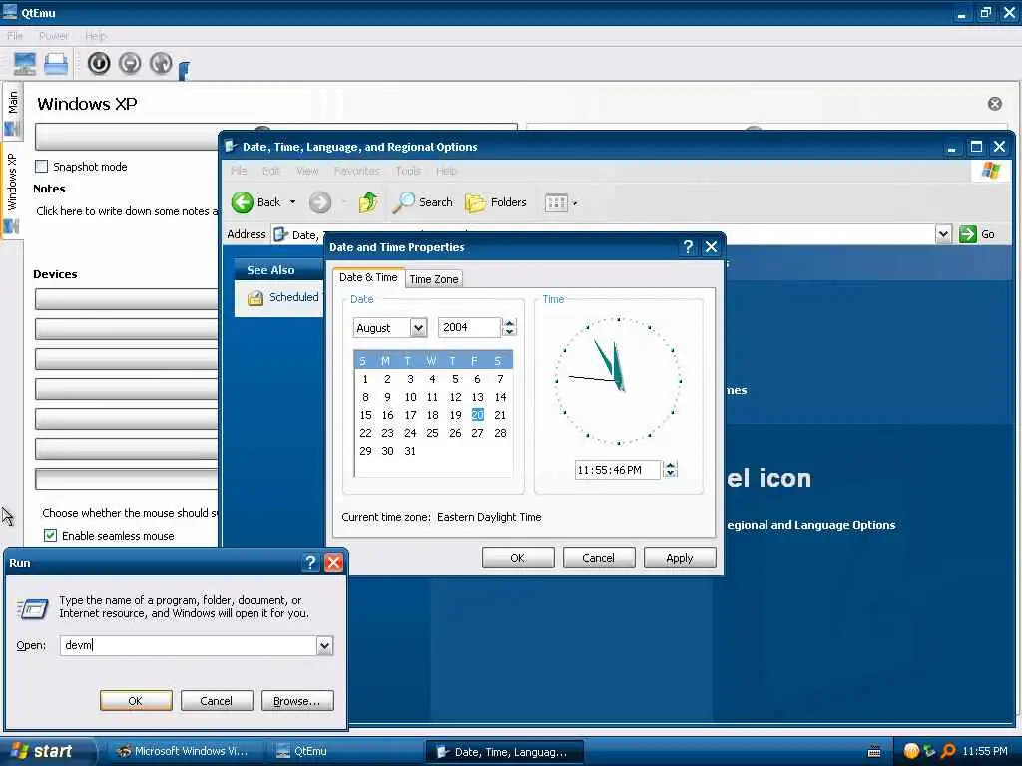The height and width of the screenshot is (766, 1022).
Task: Click the QtEmu printer toolbar icon
Action: tap(56, 63)
